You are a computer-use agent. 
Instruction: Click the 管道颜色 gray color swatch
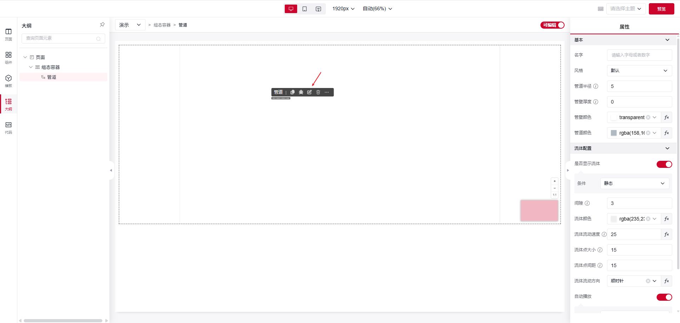tap(614, 133)
